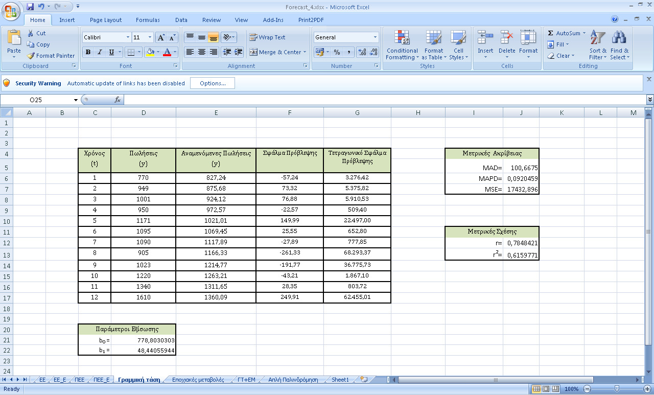Apply comma style
Viewport: 654px width, 395px height.
point(349,52)
